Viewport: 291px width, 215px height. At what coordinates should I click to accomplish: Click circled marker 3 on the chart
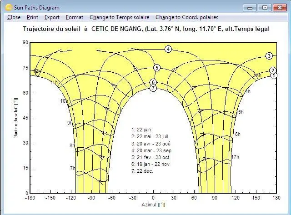(269, 56)
